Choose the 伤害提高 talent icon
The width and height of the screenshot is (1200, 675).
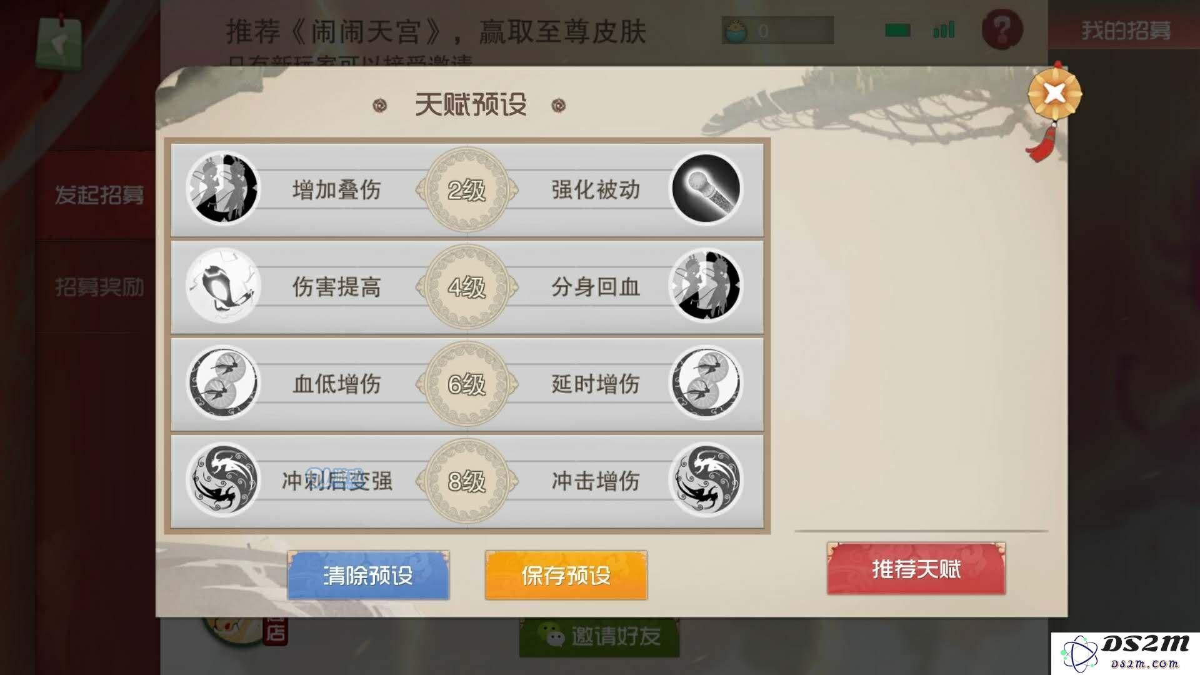click(x=222, y=286)
